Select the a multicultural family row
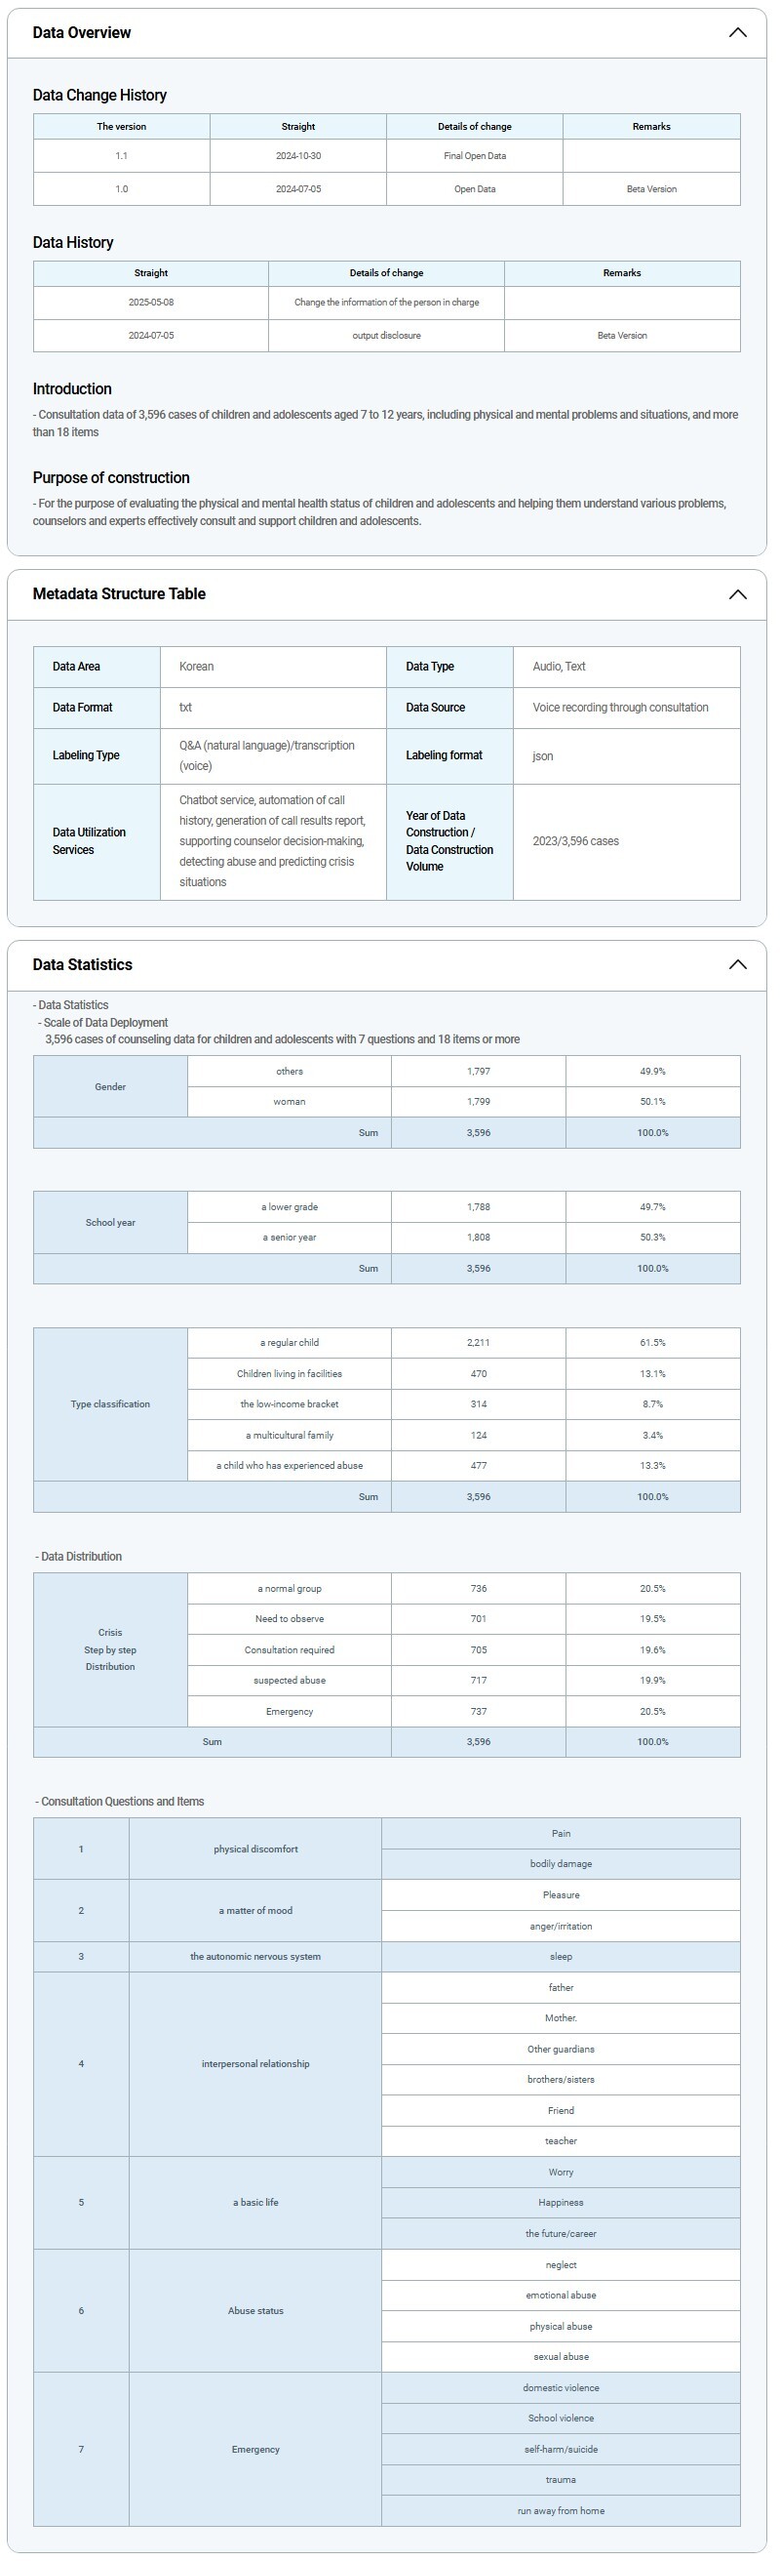The image size is (780, 2561). (290, 1435)
